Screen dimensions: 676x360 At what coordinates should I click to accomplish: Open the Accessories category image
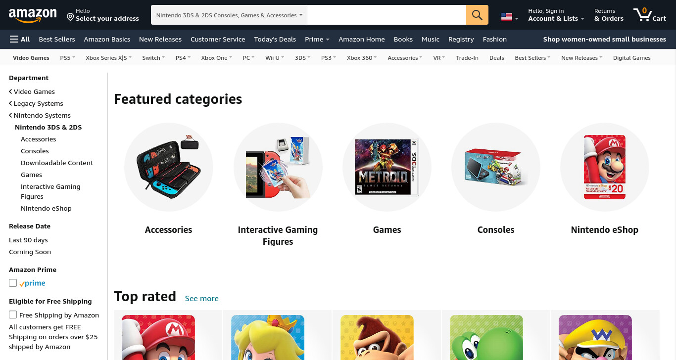[x=169, y=167]
